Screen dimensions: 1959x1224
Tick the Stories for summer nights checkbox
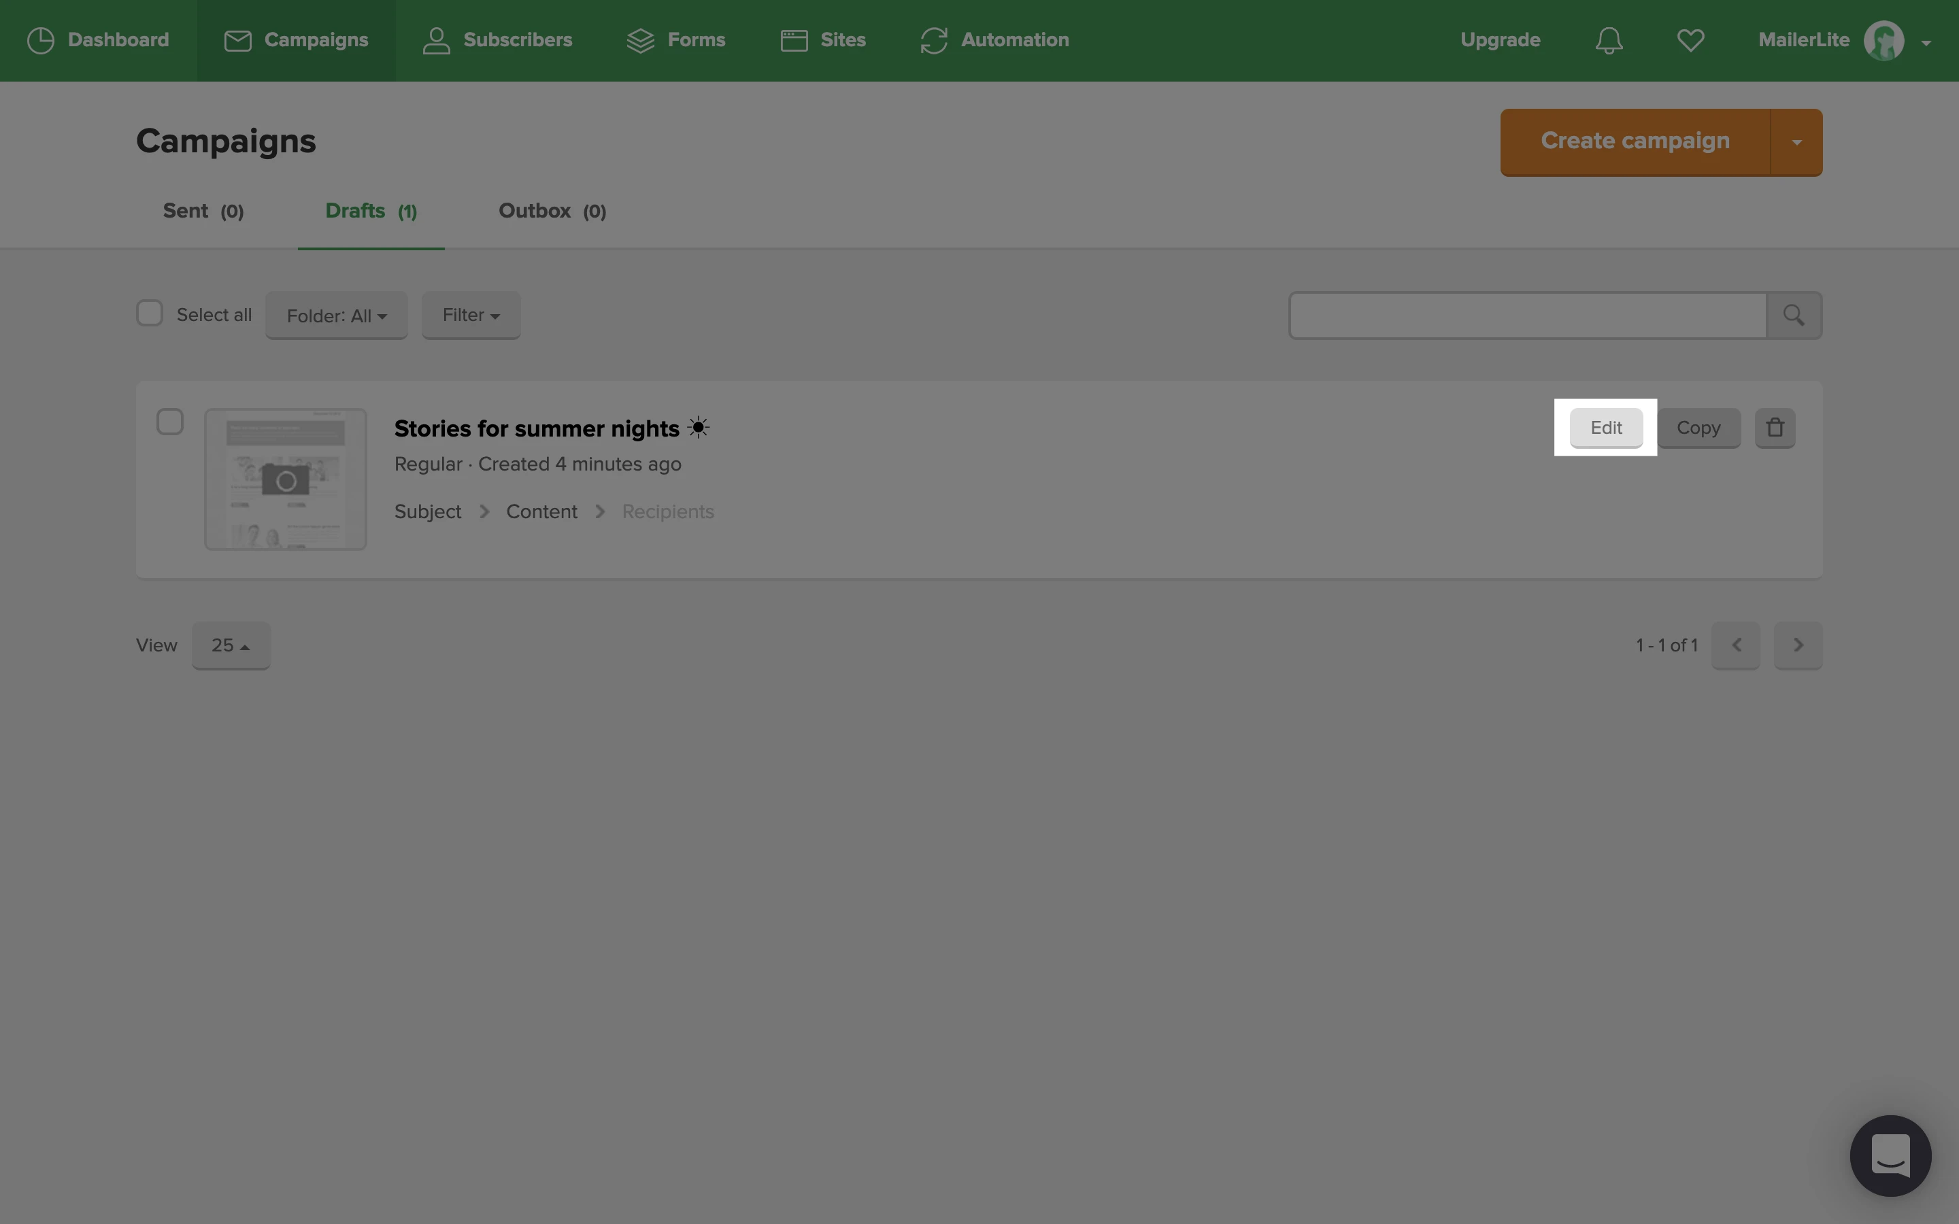click(170, 422)
